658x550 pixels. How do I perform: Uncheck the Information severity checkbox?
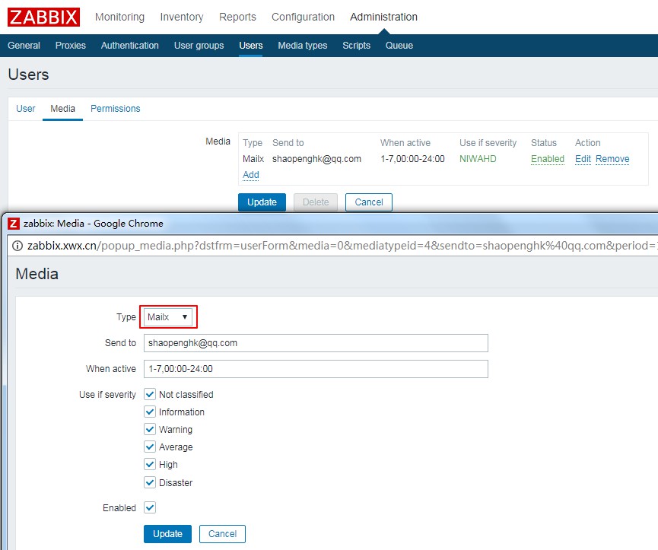click(150, 412)
